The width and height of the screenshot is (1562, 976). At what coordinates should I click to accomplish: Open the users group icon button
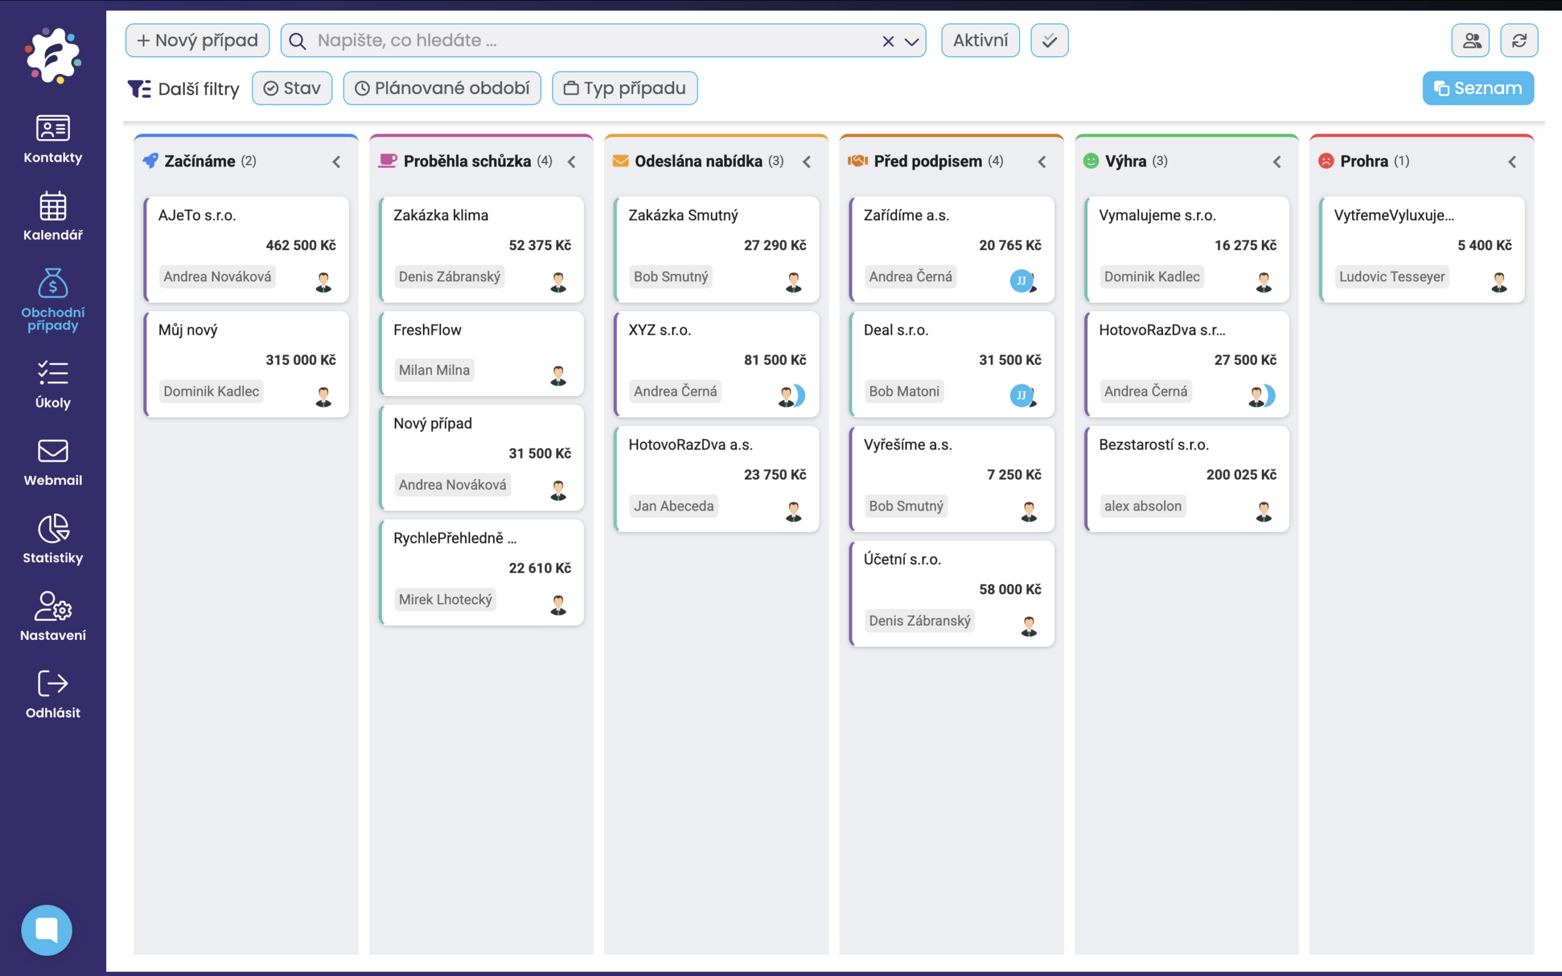pyautogui.click(x=1470, y=41)
